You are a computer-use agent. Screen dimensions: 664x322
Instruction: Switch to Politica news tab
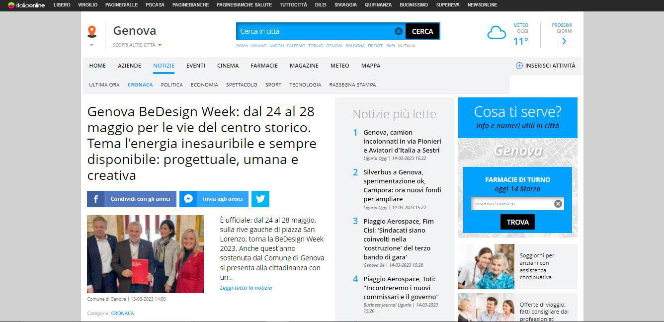point(172,85)
